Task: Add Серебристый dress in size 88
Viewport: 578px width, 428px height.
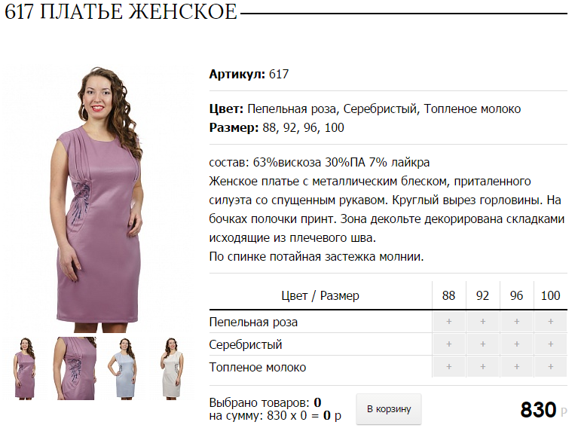Action: coord(448,344)
